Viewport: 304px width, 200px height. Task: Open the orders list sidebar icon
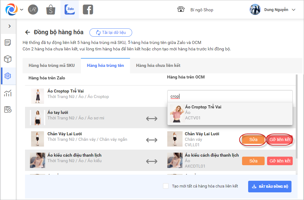tap(8, 42)
